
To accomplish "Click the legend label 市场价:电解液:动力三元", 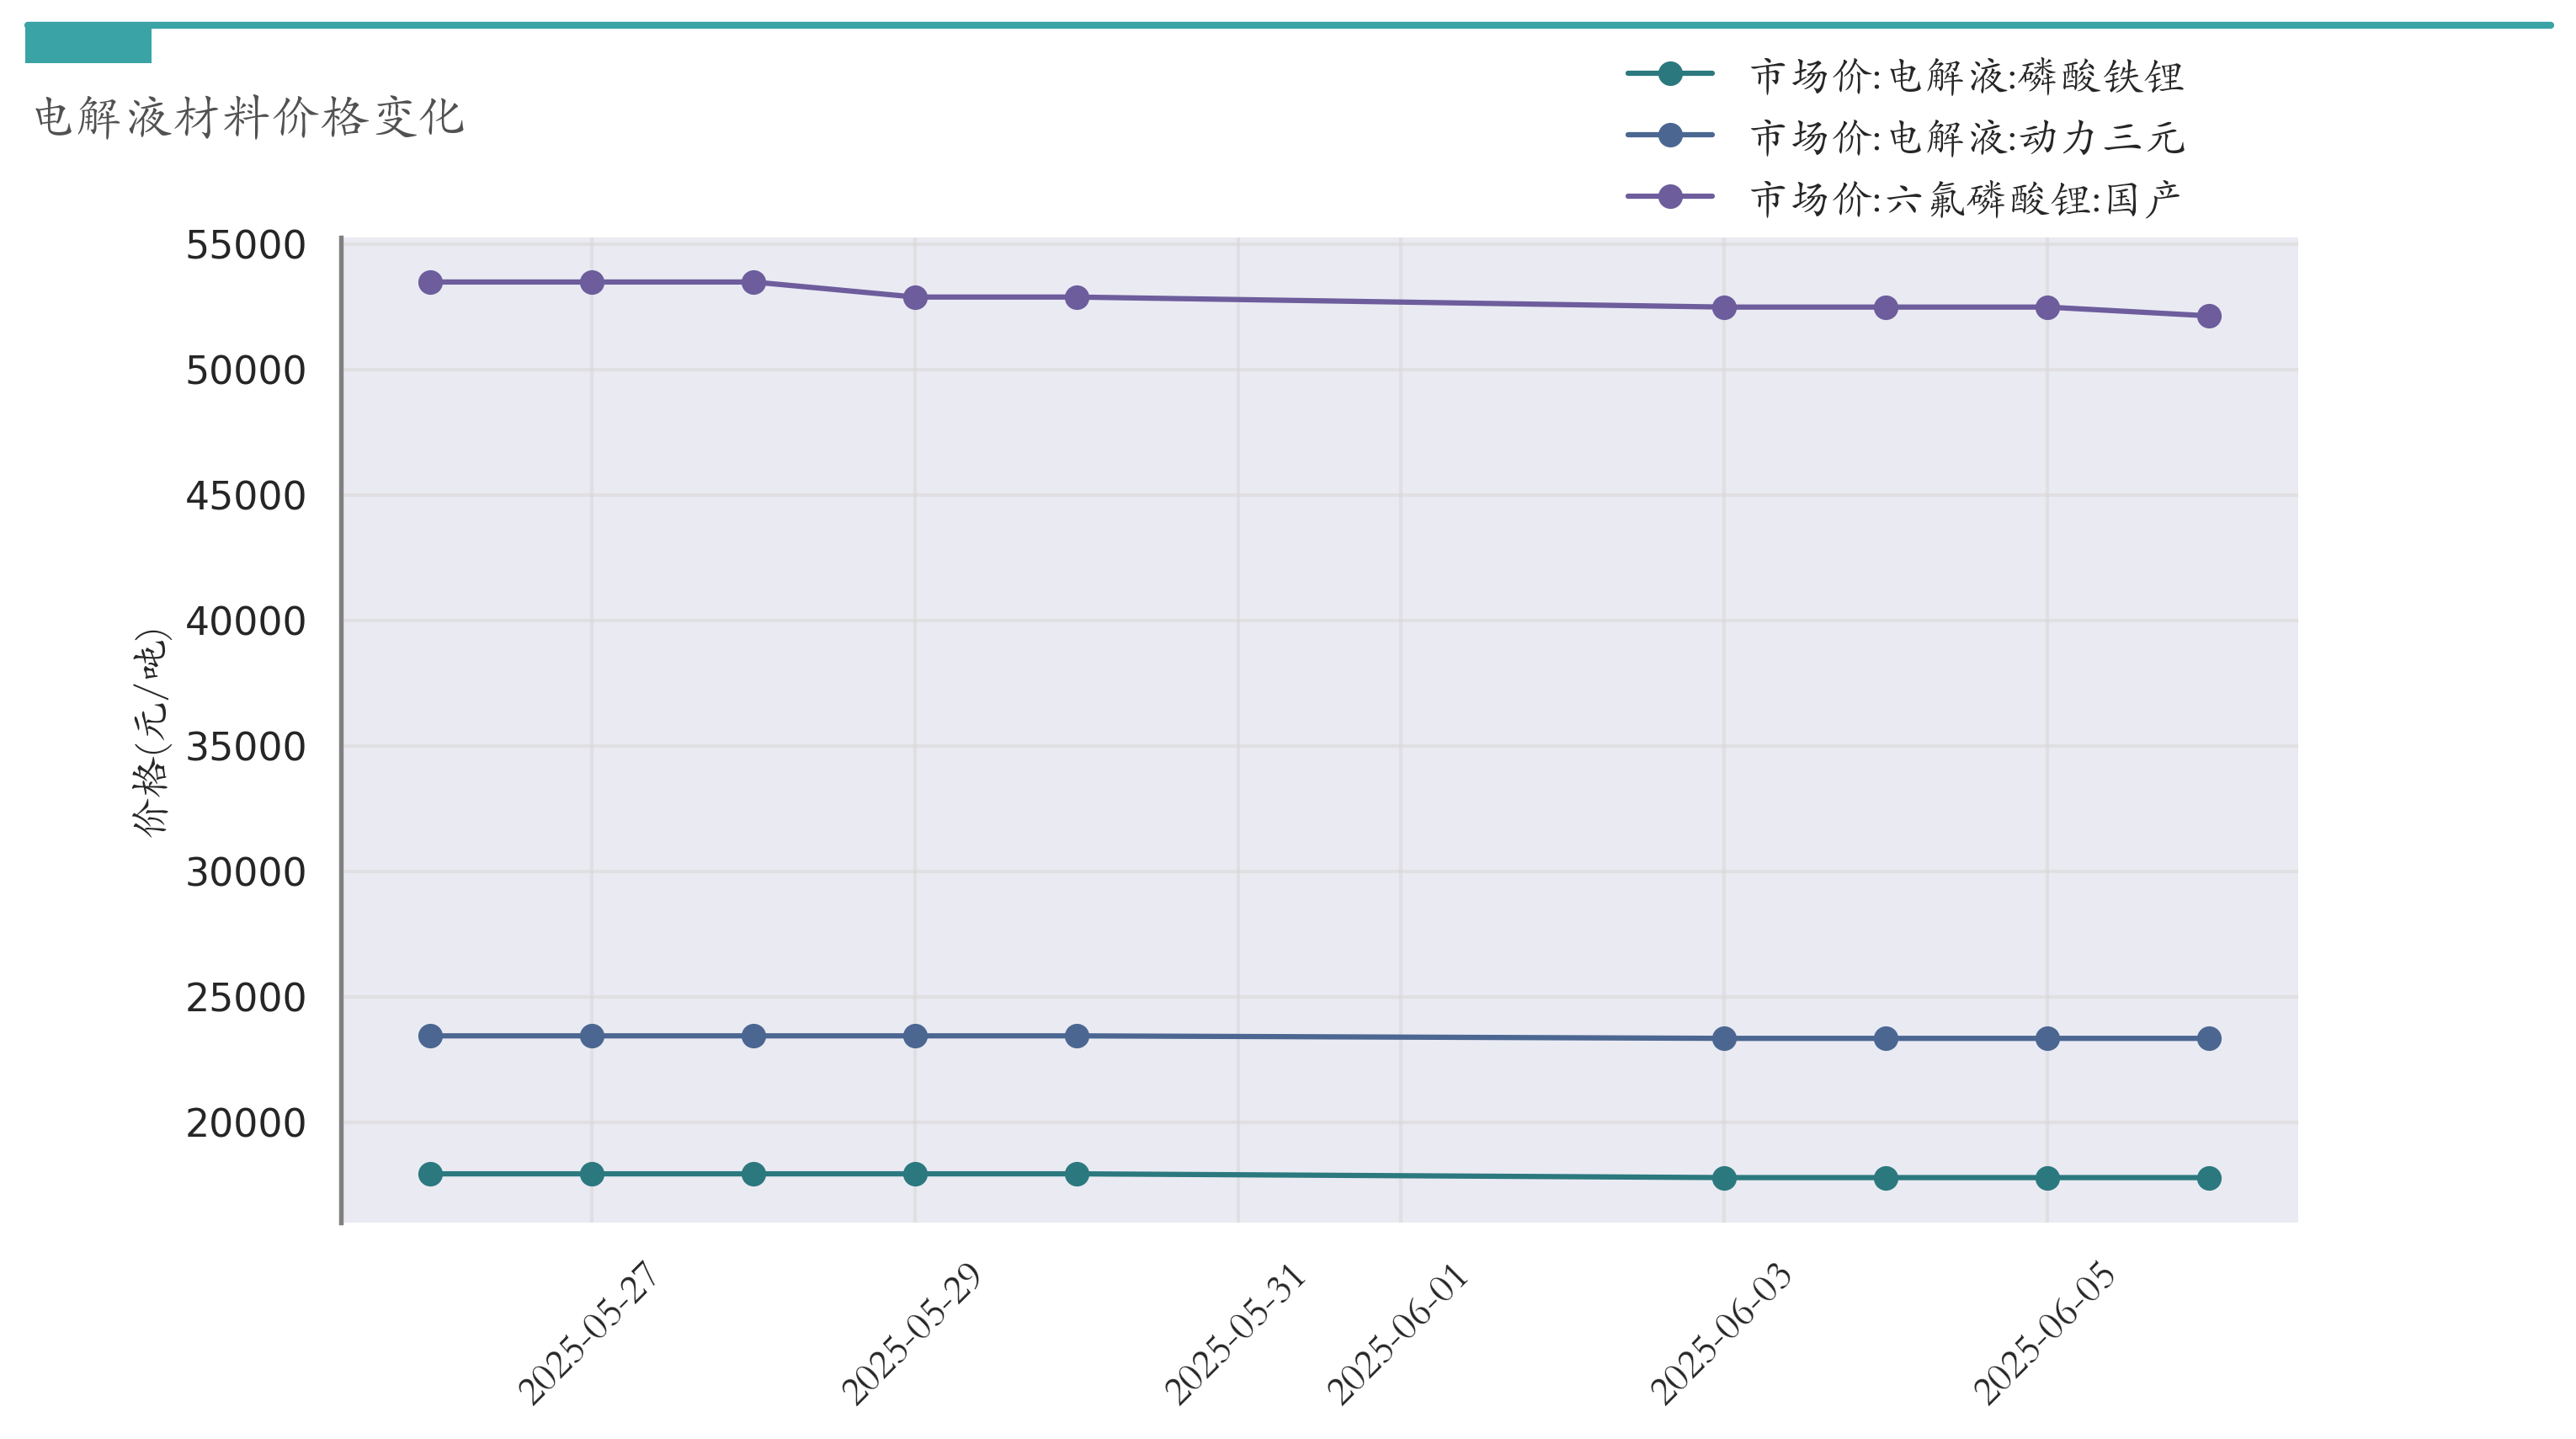I will [x=1966, y=137].
